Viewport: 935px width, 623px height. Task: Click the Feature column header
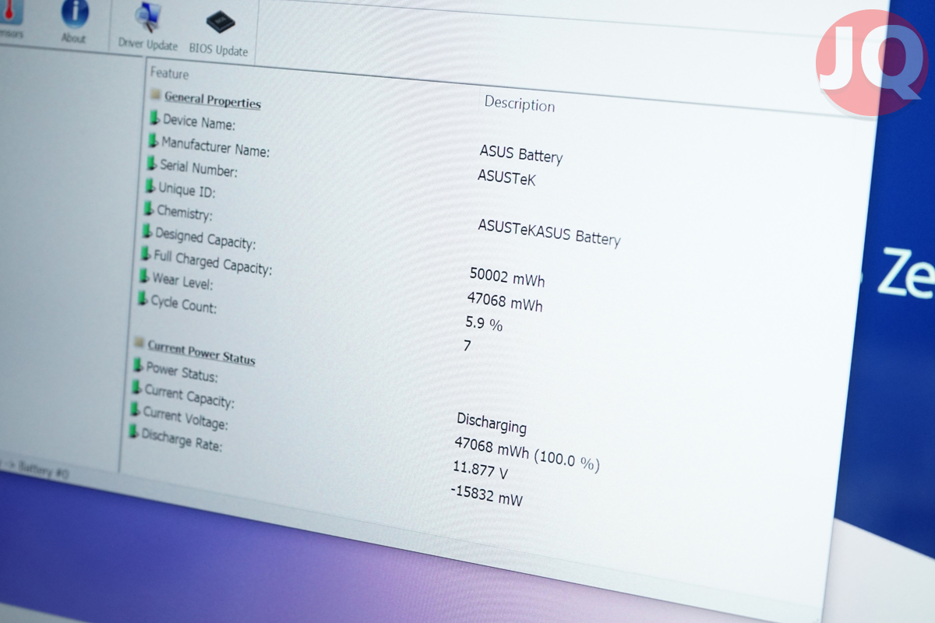[169, 74]
